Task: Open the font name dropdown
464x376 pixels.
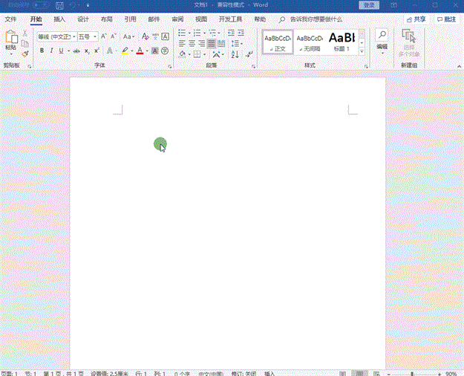Action: [74, 36]
